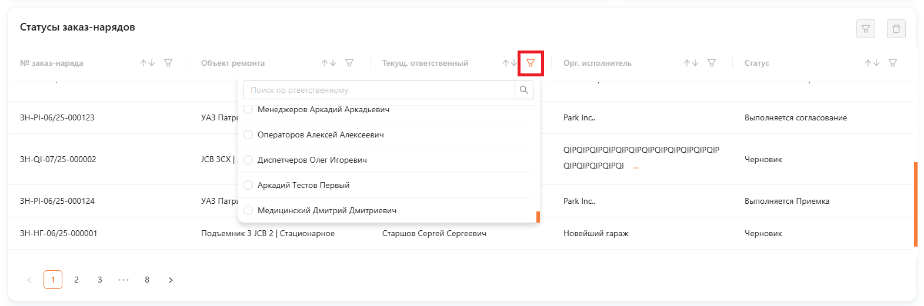
Task: Click the Поиск по ответственному search field
Action: point(379,90)
